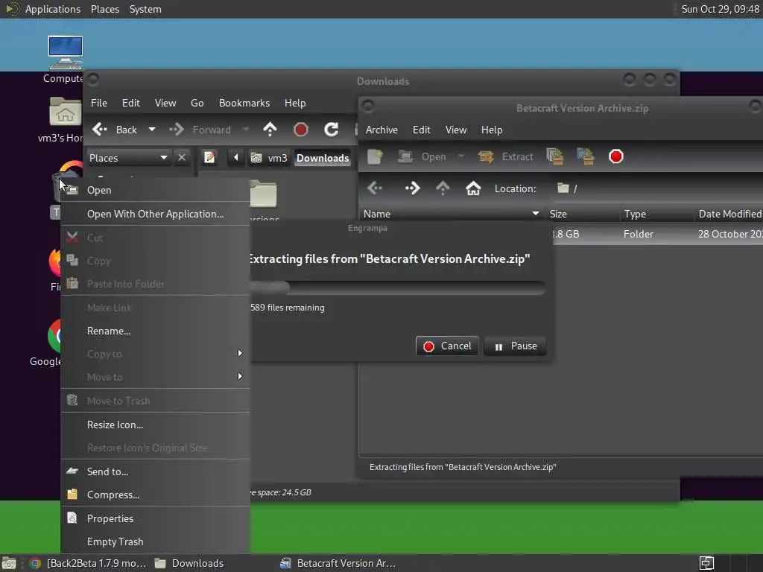This screenshot has height=572, width=763.
Task: Click show desktop icon in bottom panel
Action: point(9,563)
